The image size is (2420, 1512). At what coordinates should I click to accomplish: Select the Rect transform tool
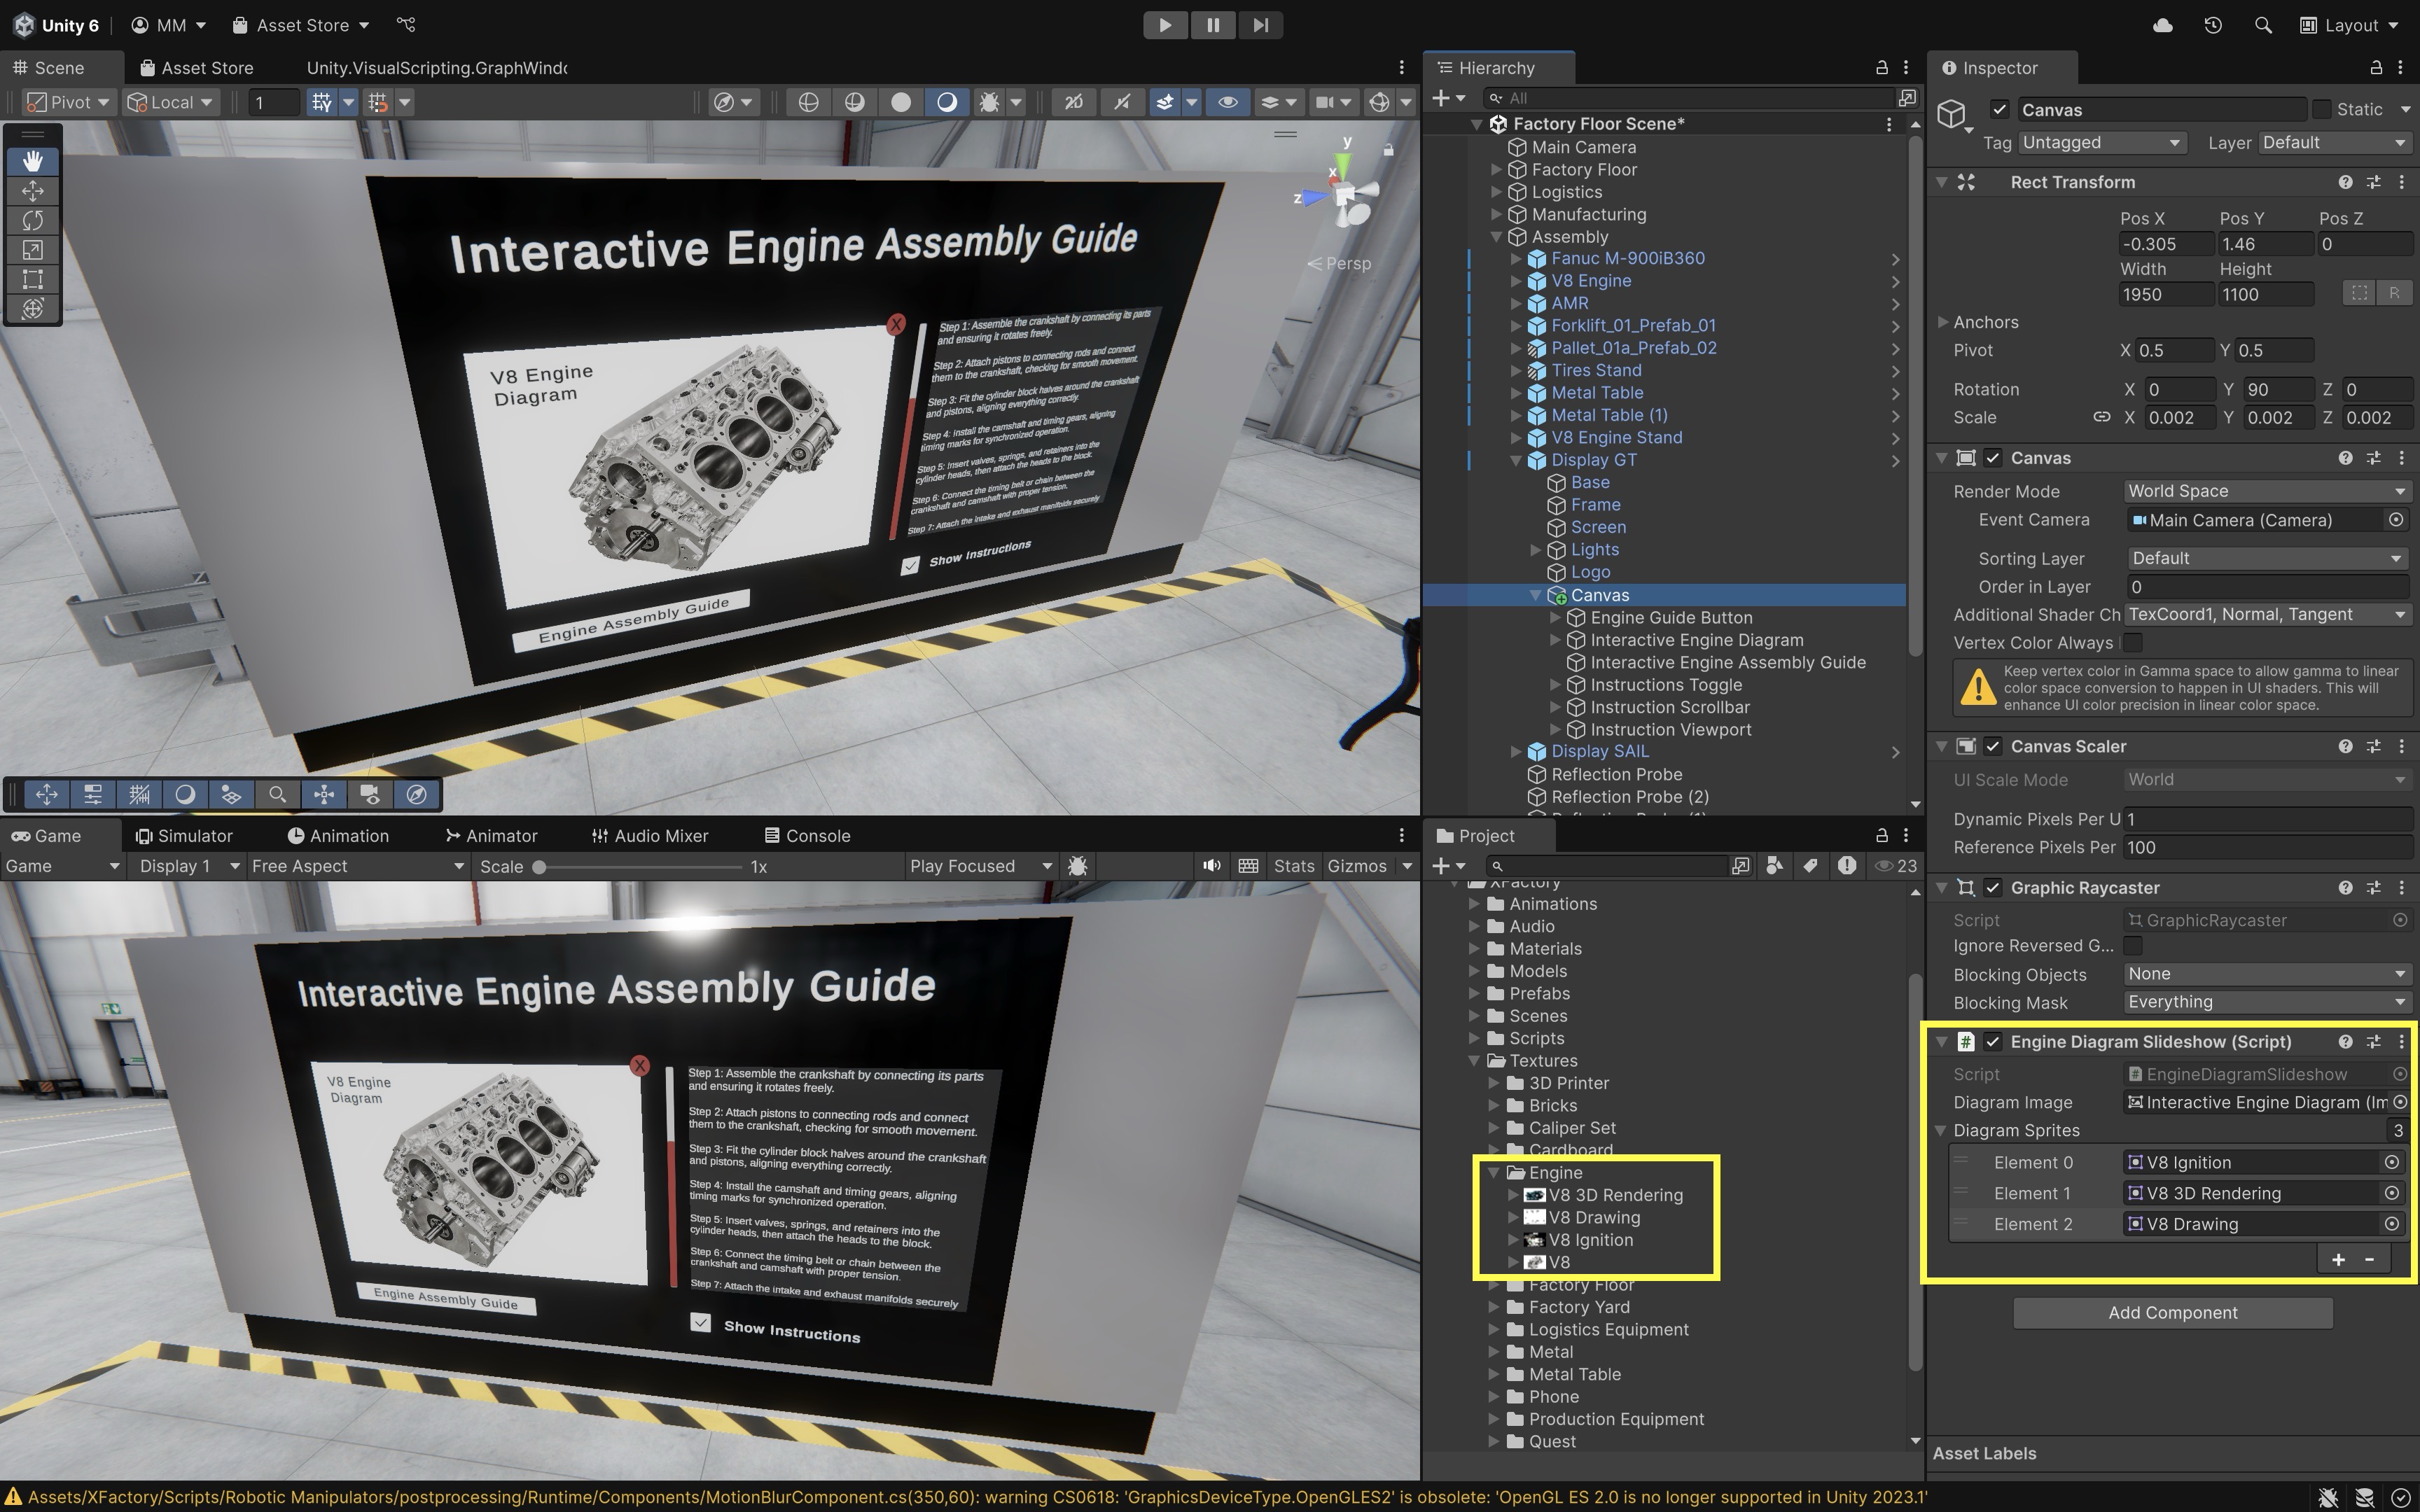point(33,279)
